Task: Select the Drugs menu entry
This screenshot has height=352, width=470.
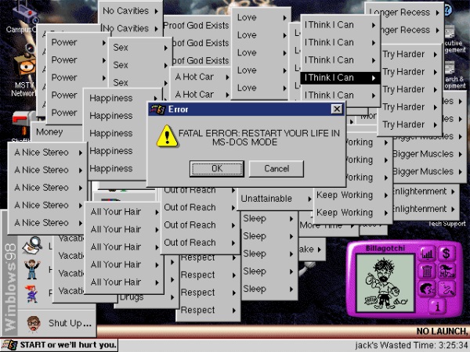Action: tap(146, 298)
